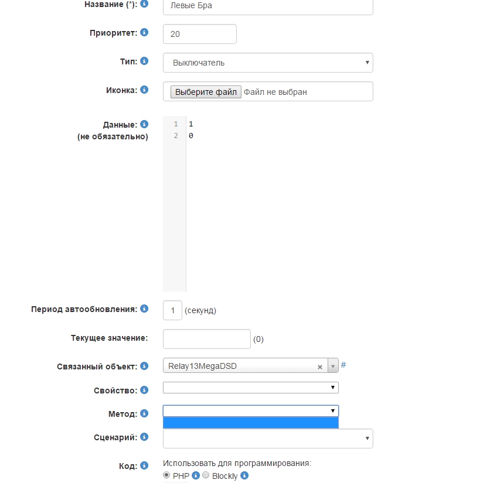Expand the Свойство dropdown
Viewport: 504px width, 483px height.
pos(251,388)
